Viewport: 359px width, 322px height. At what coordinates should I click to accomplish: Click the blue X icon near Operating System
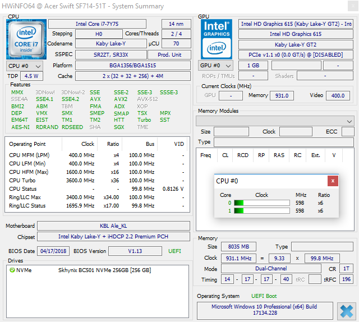[x=346, y=311]
